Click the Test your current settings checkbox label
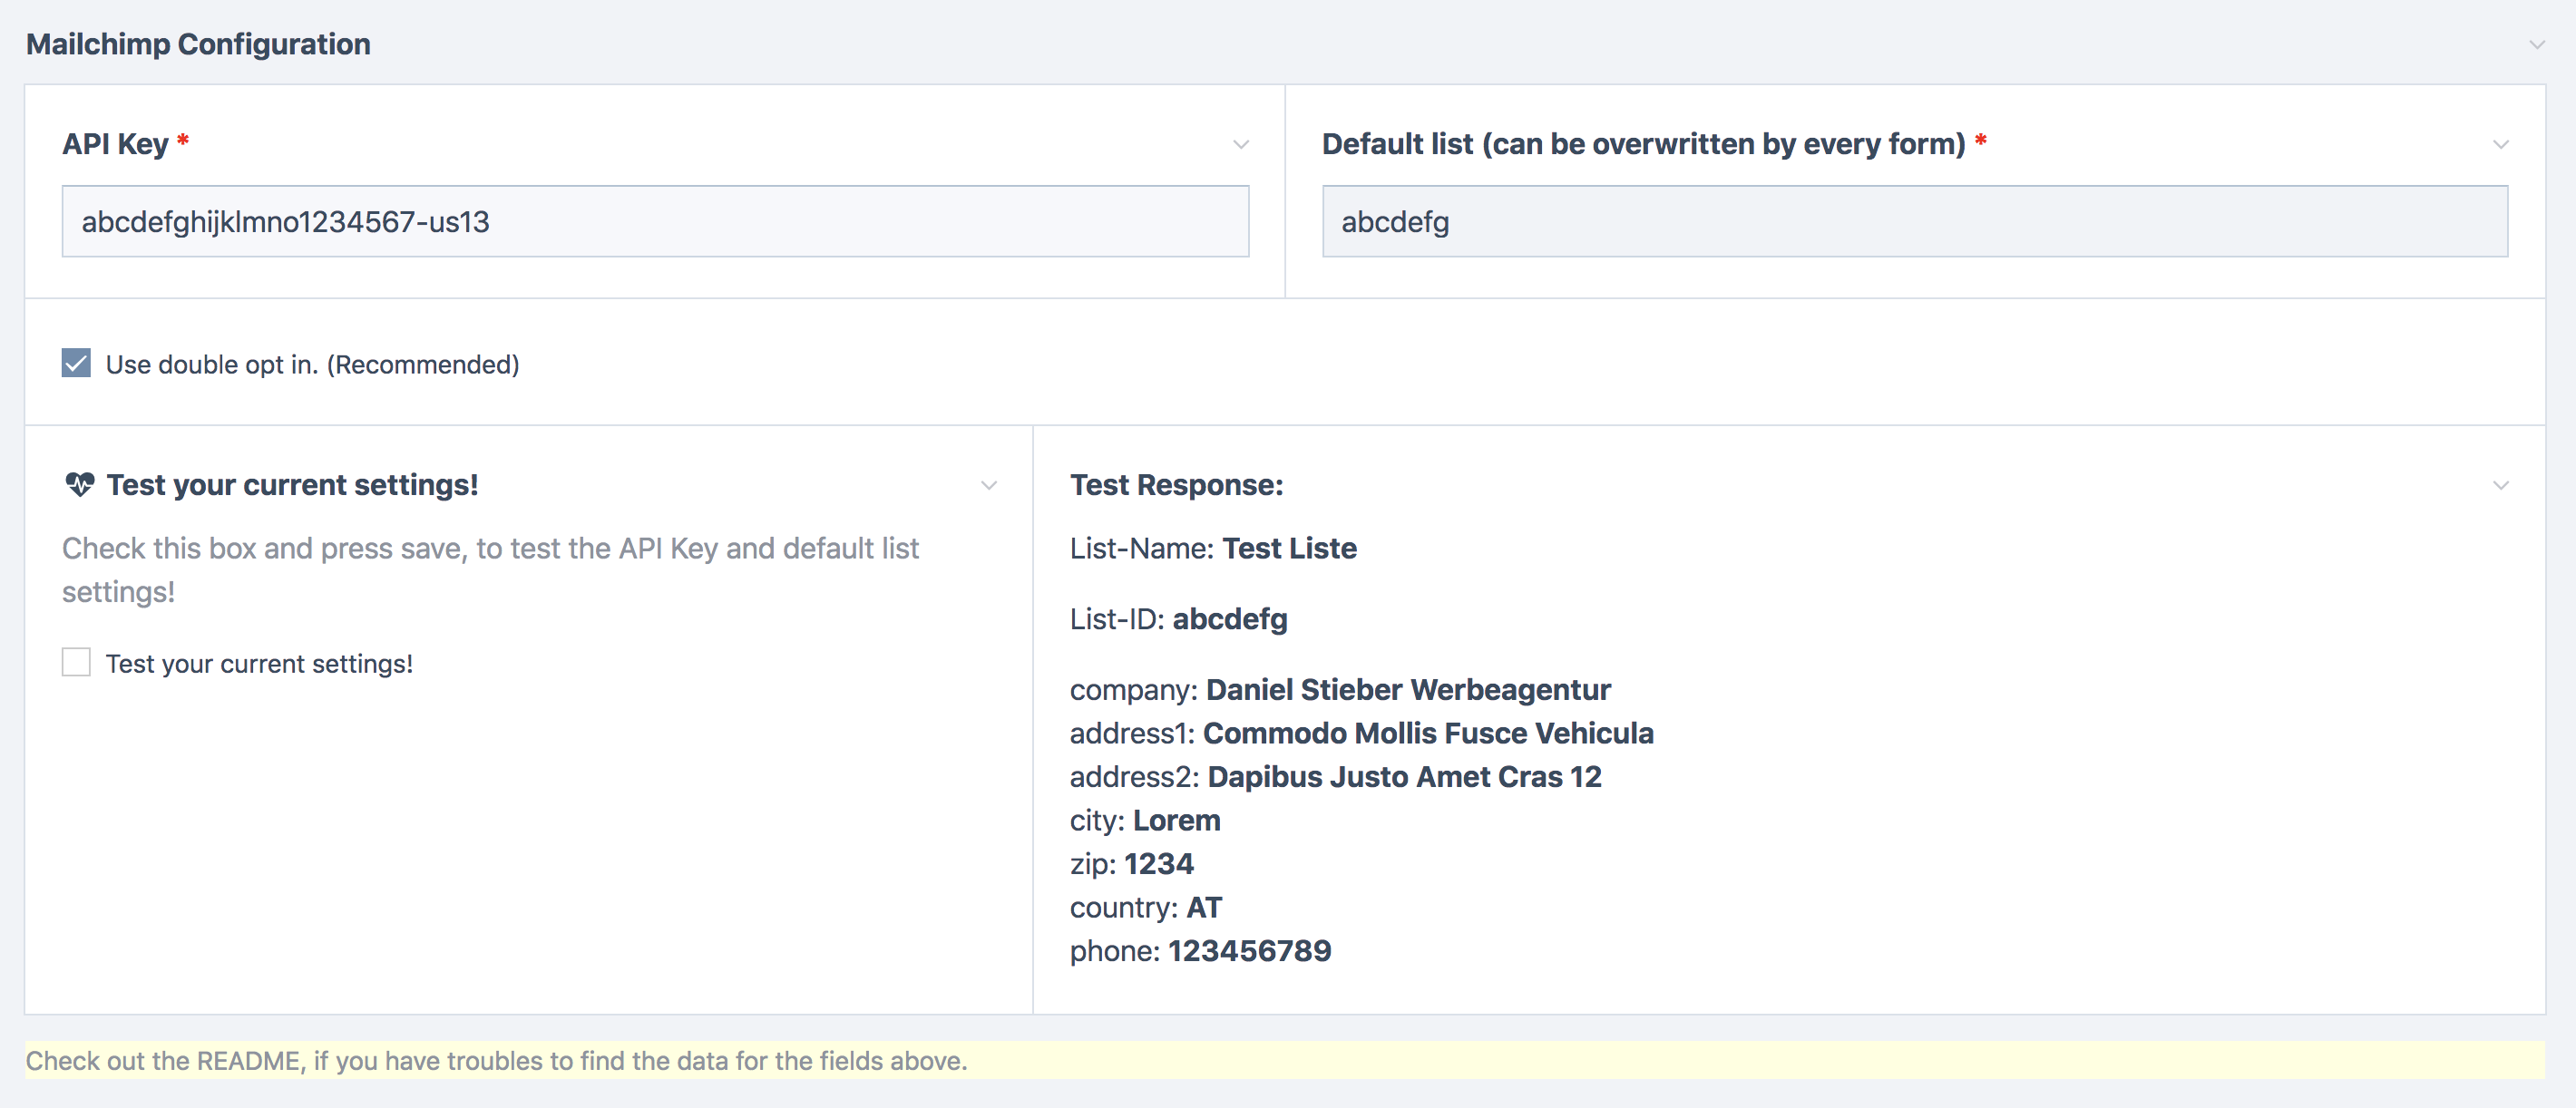The image size is (2576, 1108). coord(259,664)
